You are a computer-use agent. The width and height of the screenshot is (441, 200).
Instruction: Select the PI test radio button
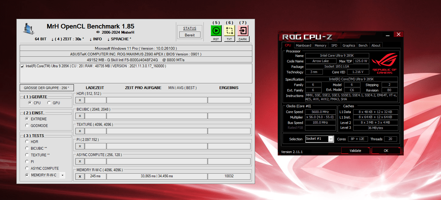tap(27, 162)
